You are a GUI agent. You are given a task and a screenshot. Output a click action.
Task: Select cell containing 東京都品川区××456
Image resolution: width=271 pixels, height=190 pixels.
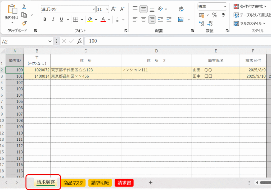pyautogui.click(x=85, y=76)
